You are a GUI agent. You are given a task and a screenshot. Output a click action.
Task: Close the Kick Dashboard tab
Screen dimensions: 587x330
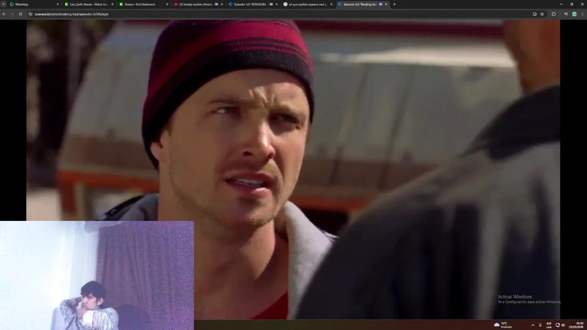tap(167, 4)
